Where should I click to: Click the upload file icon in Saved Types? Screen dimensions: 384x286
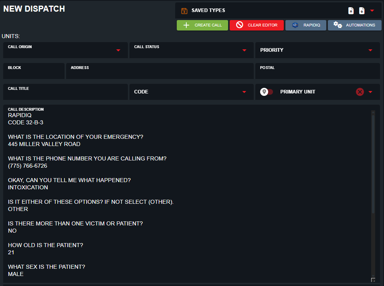(351, 11)
